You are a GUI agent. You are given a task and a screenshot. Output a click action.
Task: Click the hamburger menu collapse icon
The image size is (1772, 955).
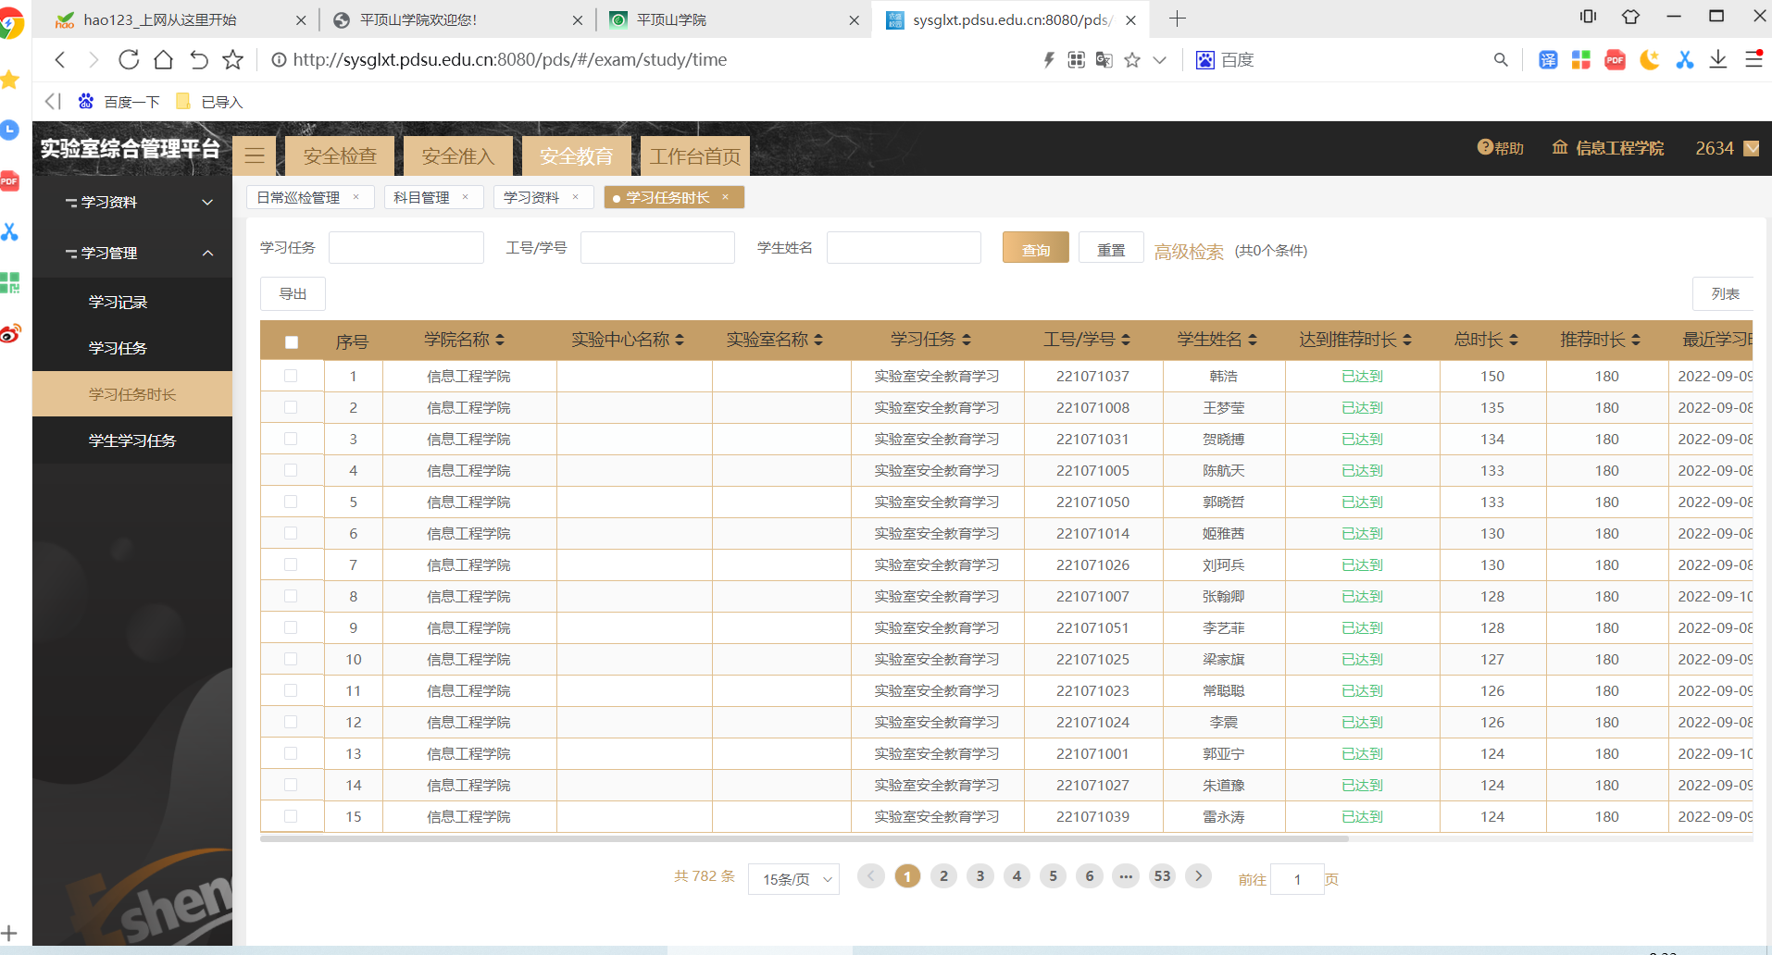(255, 155)
